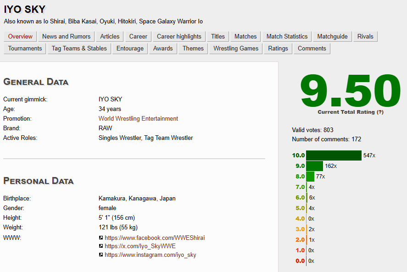Go to the Career tab
Image resolution: width=407 pixels, height=272 pixels.
point(138,36)
